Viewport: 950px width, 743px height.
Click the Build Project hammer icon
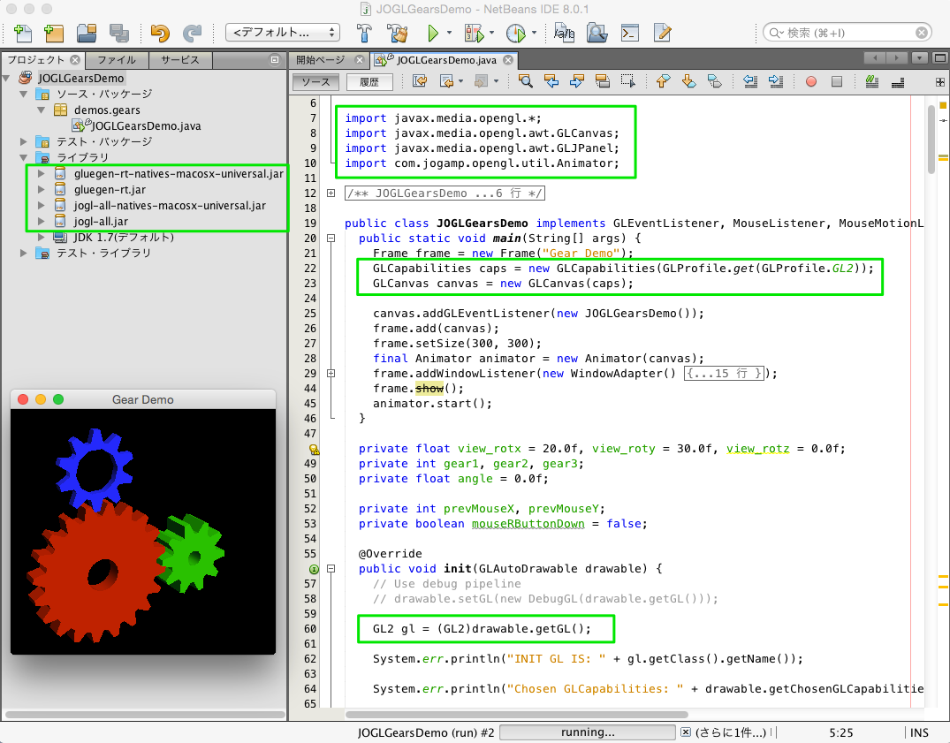click(364, 33)
